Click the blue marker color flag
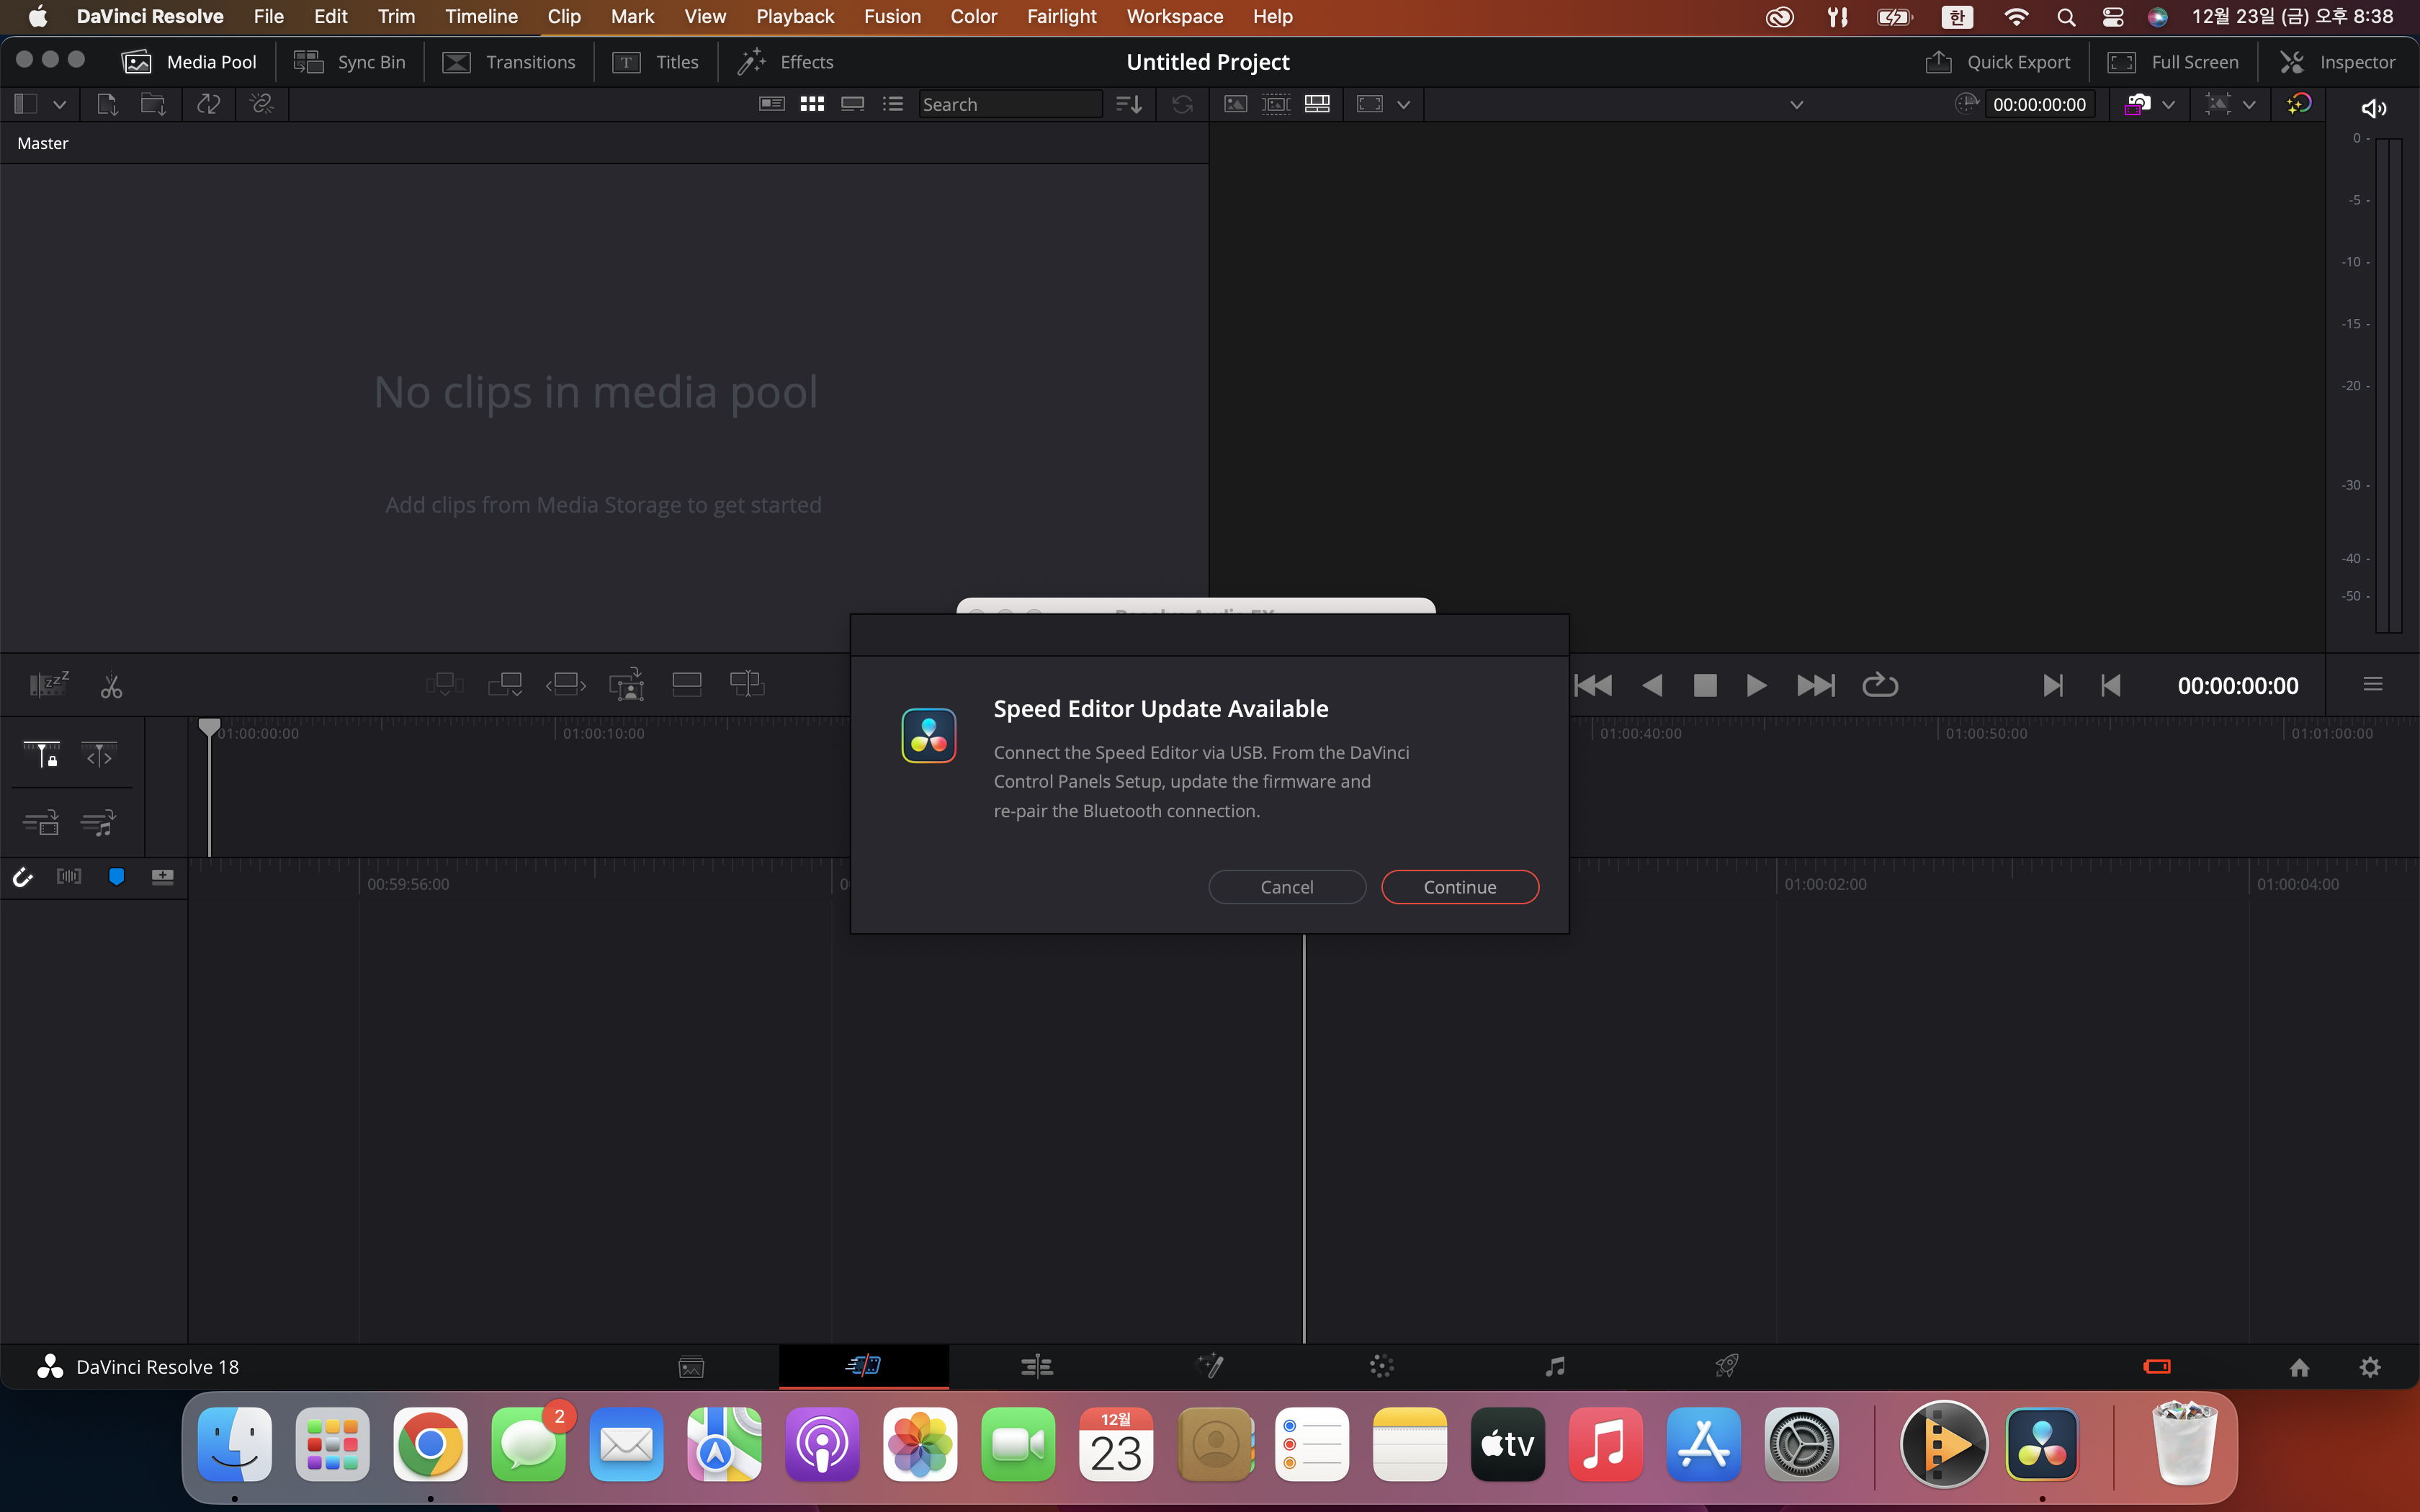 (116, 877)
